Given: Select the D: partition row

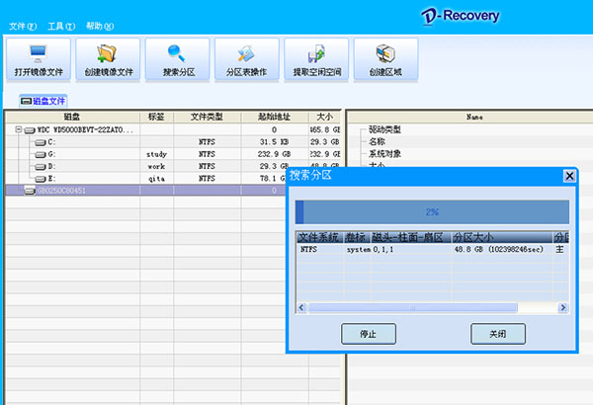Looking at the screenshot, I should click(173, 166).
